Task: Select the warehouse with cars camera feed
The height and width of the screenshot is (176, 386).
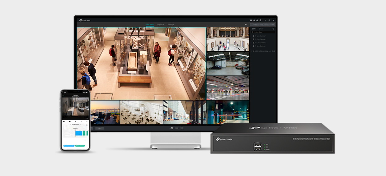Action: coord(228,64)
